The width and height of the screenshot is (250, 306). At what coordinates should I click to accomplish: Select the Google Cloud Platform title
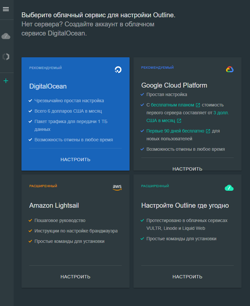coord(174,85)
